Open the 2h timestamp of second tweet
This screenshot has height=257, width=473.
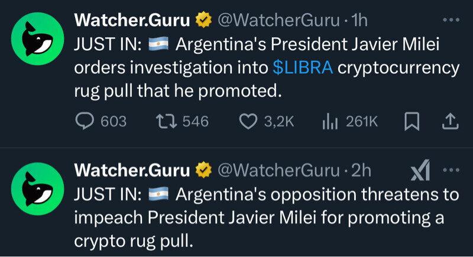pos(361,171)
